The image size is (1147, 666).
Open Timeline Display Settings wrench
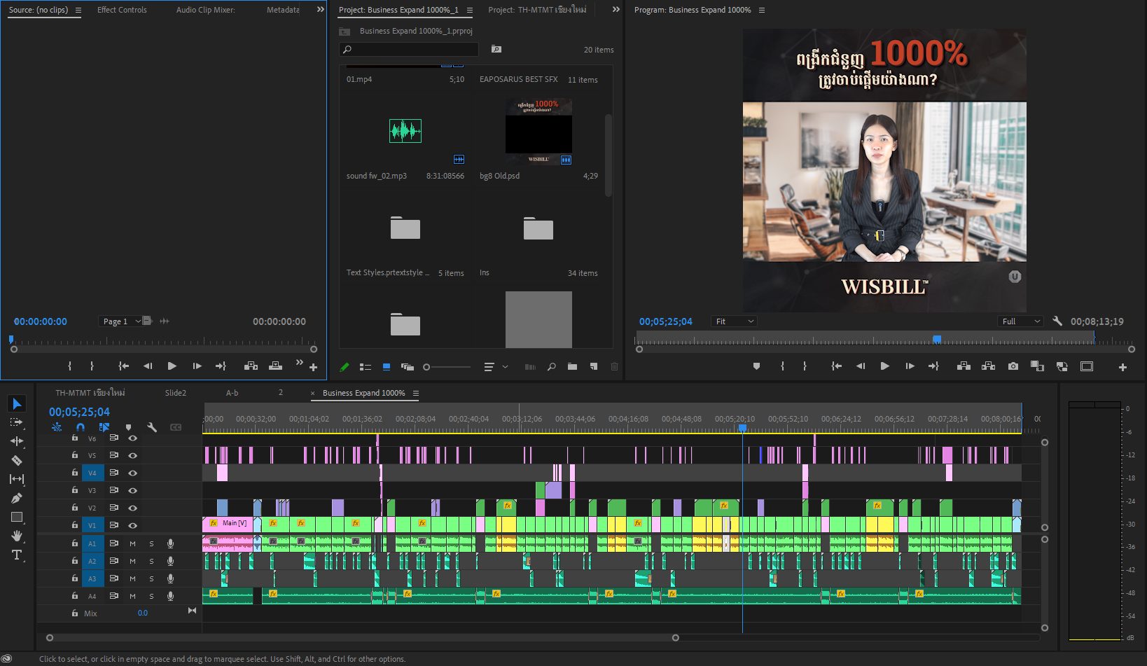click(152, 427)
